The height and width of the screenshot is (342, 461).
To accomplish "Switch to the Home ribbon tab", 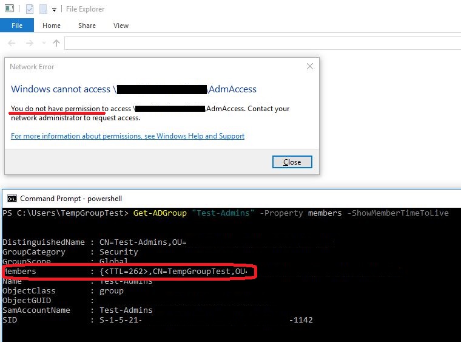I will pos(52,26).
